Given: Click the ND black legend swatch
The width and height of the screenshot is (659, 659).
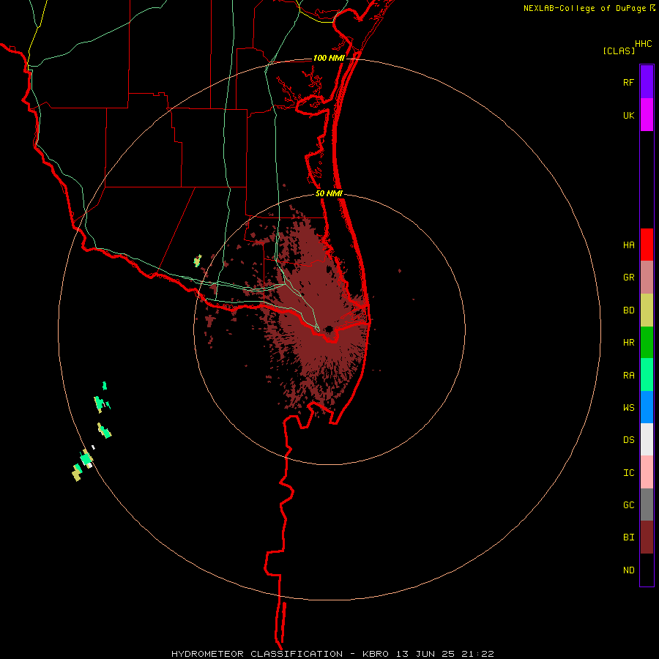Looking at the screenshot, I should point(647,570).
